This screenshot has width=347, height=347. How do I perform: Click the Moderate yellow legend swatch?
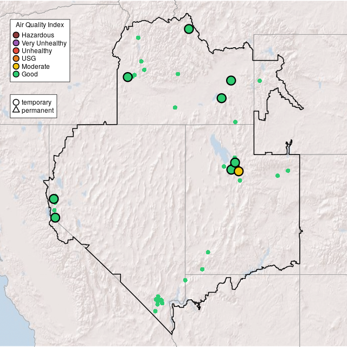[16, 67]
